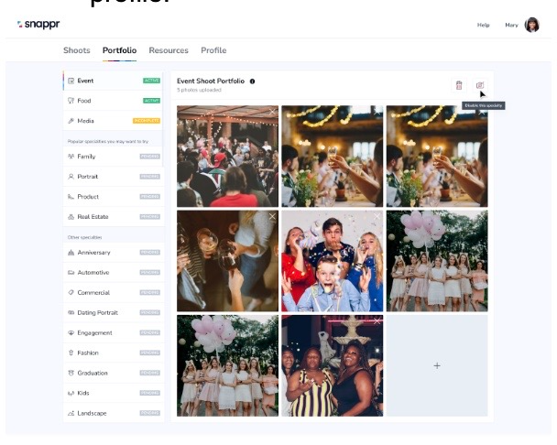The image size is (557, 445).
Task: Switch to the Shoots tab
Action: pos(77,50)
